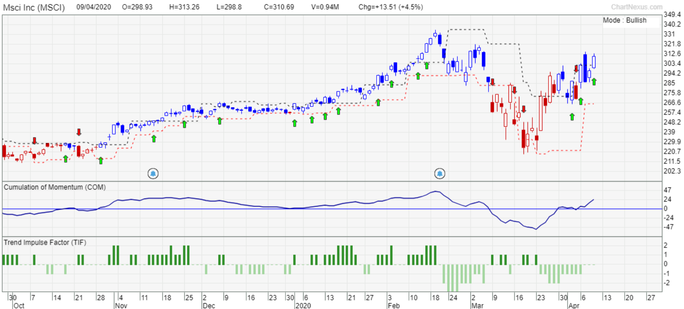Click the date 09/04/2020 in header

point(93,7)
